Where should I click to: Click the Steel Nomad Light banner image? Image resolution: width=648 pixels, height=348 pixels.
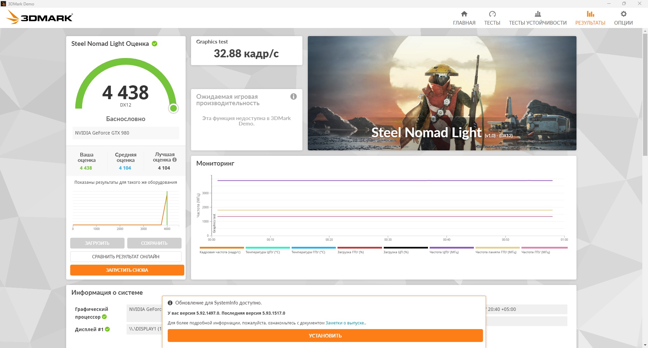(x=442, y=93)
